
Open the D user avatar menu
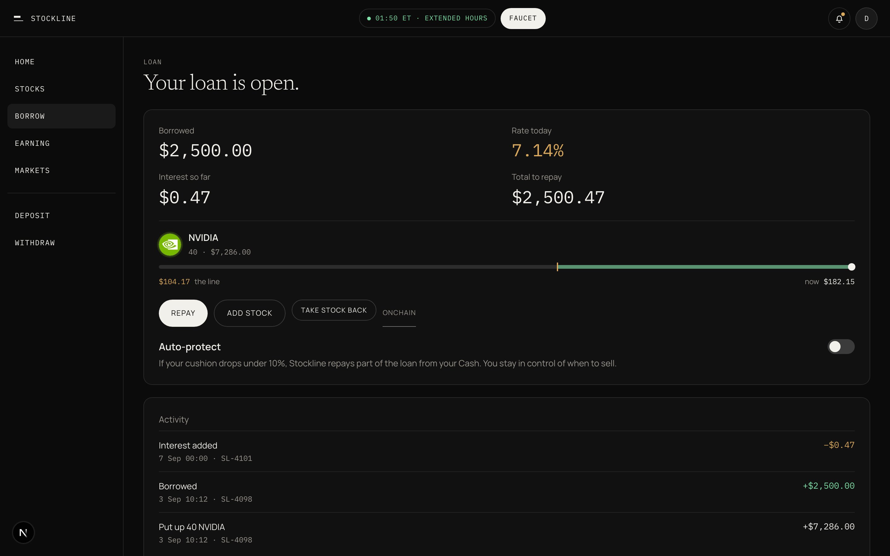tap(866, 19)
